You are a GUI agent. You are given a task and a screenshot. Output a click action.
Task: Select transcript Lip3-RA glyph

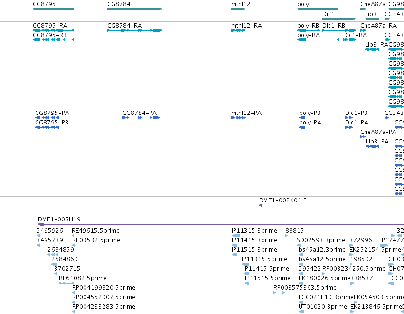pyautogui.click(x=372, y=49)
